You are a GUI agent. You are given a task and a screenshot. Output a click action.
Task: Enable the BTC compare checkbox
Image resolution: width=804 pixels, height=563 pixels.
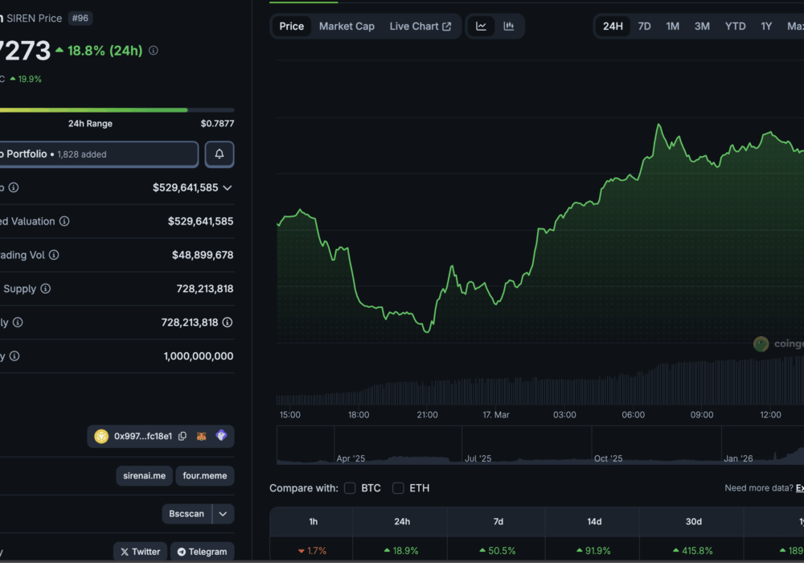click(350, 488)
